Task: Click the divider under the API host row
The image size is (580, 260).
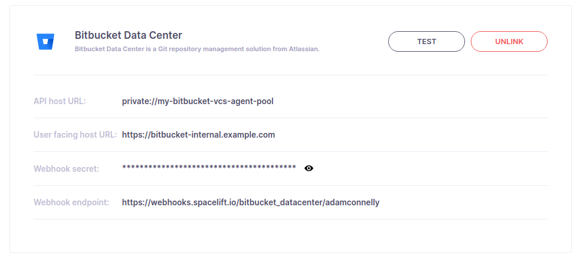Action: click(290, 118)
